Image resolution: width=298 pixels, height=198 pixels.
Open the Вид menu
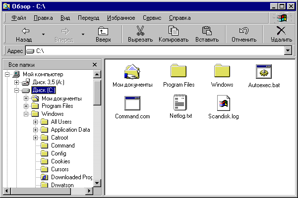click(65, 18)
